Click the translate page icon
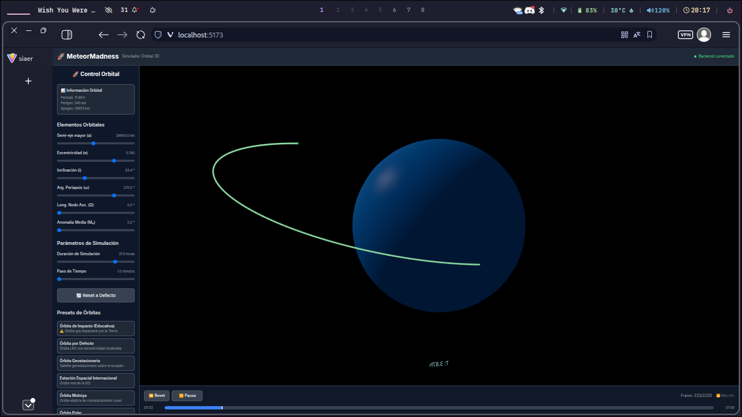This screenshot has height=417, width=742. 637,35
